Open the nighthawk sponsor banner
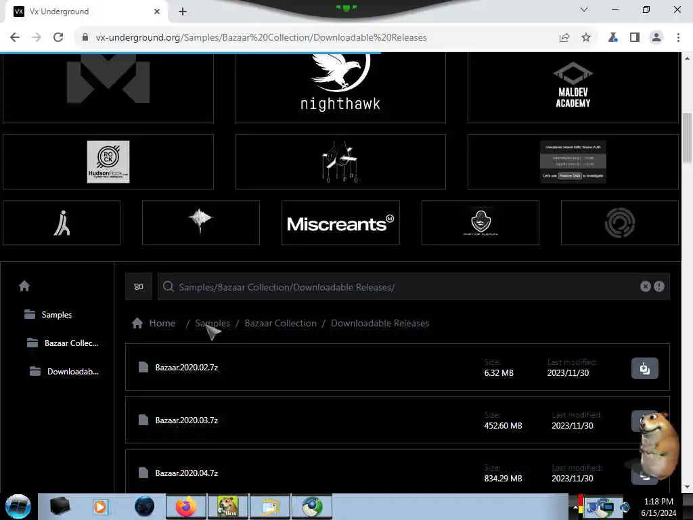 [x=340, y=87]
